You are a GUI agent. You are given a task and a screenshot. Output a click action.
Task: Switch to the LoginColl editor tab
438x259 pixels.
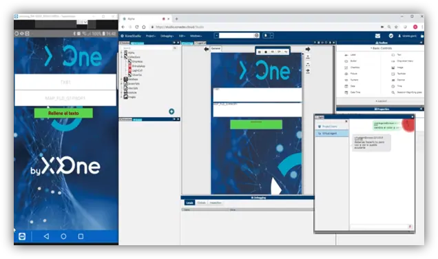pos(200,43)
